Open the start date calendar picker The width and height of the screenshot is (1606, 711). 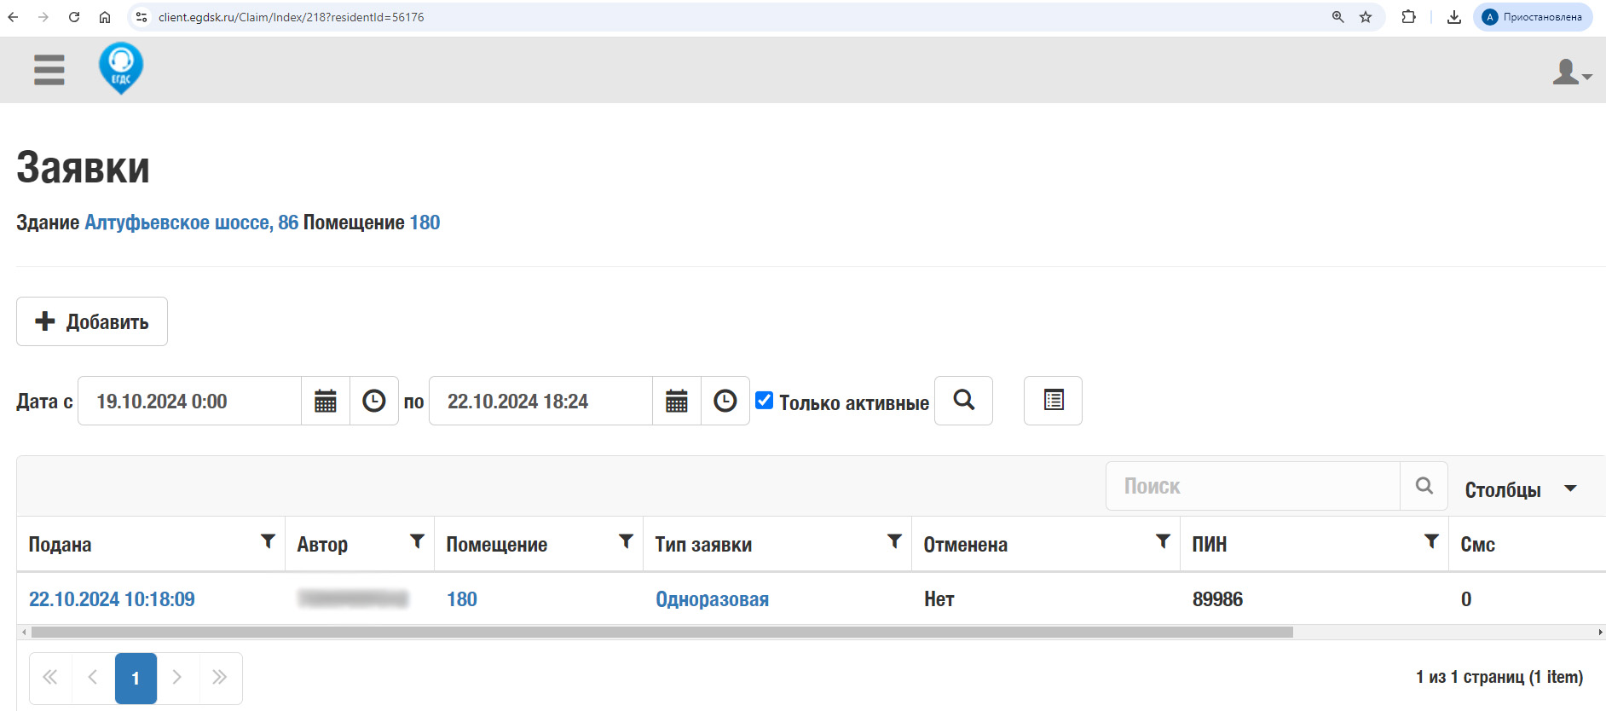tap(326, 401)
